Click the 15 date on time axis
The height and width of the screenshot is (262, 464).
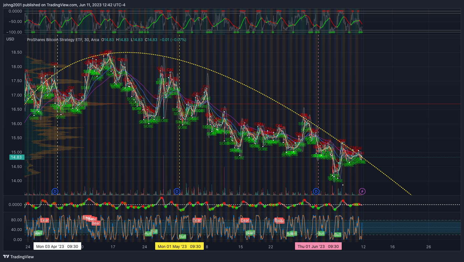pos(240,247)
